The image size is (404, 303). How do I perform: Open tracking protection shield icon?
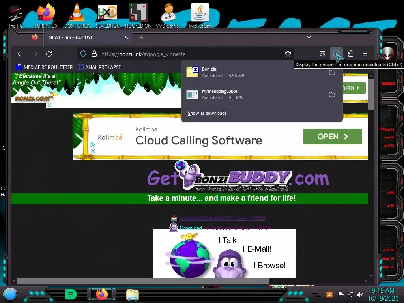pyautogui.click(x=83, y=54)
